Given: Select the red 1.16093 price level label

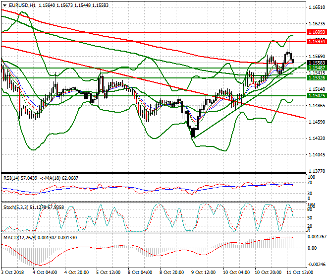Looking at the screenshot, I should point(317,32).
